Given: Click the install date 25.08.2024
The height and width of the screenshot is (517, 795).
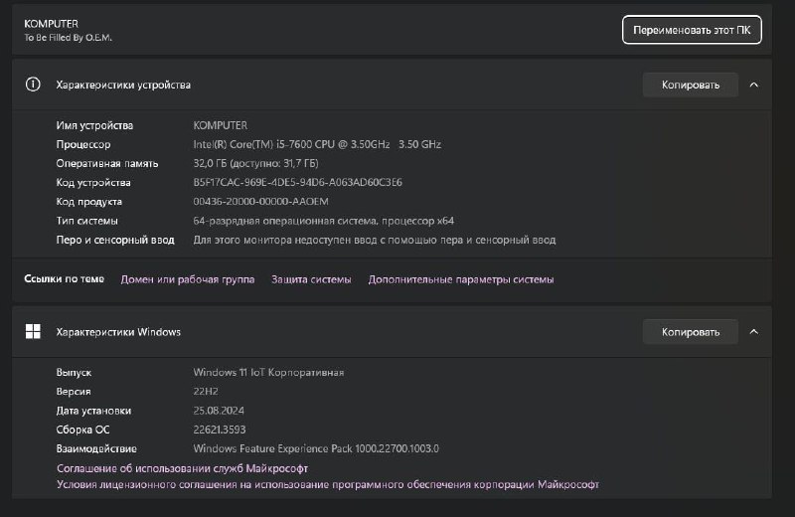Looking at the screenshot, I should coord(219,411).
